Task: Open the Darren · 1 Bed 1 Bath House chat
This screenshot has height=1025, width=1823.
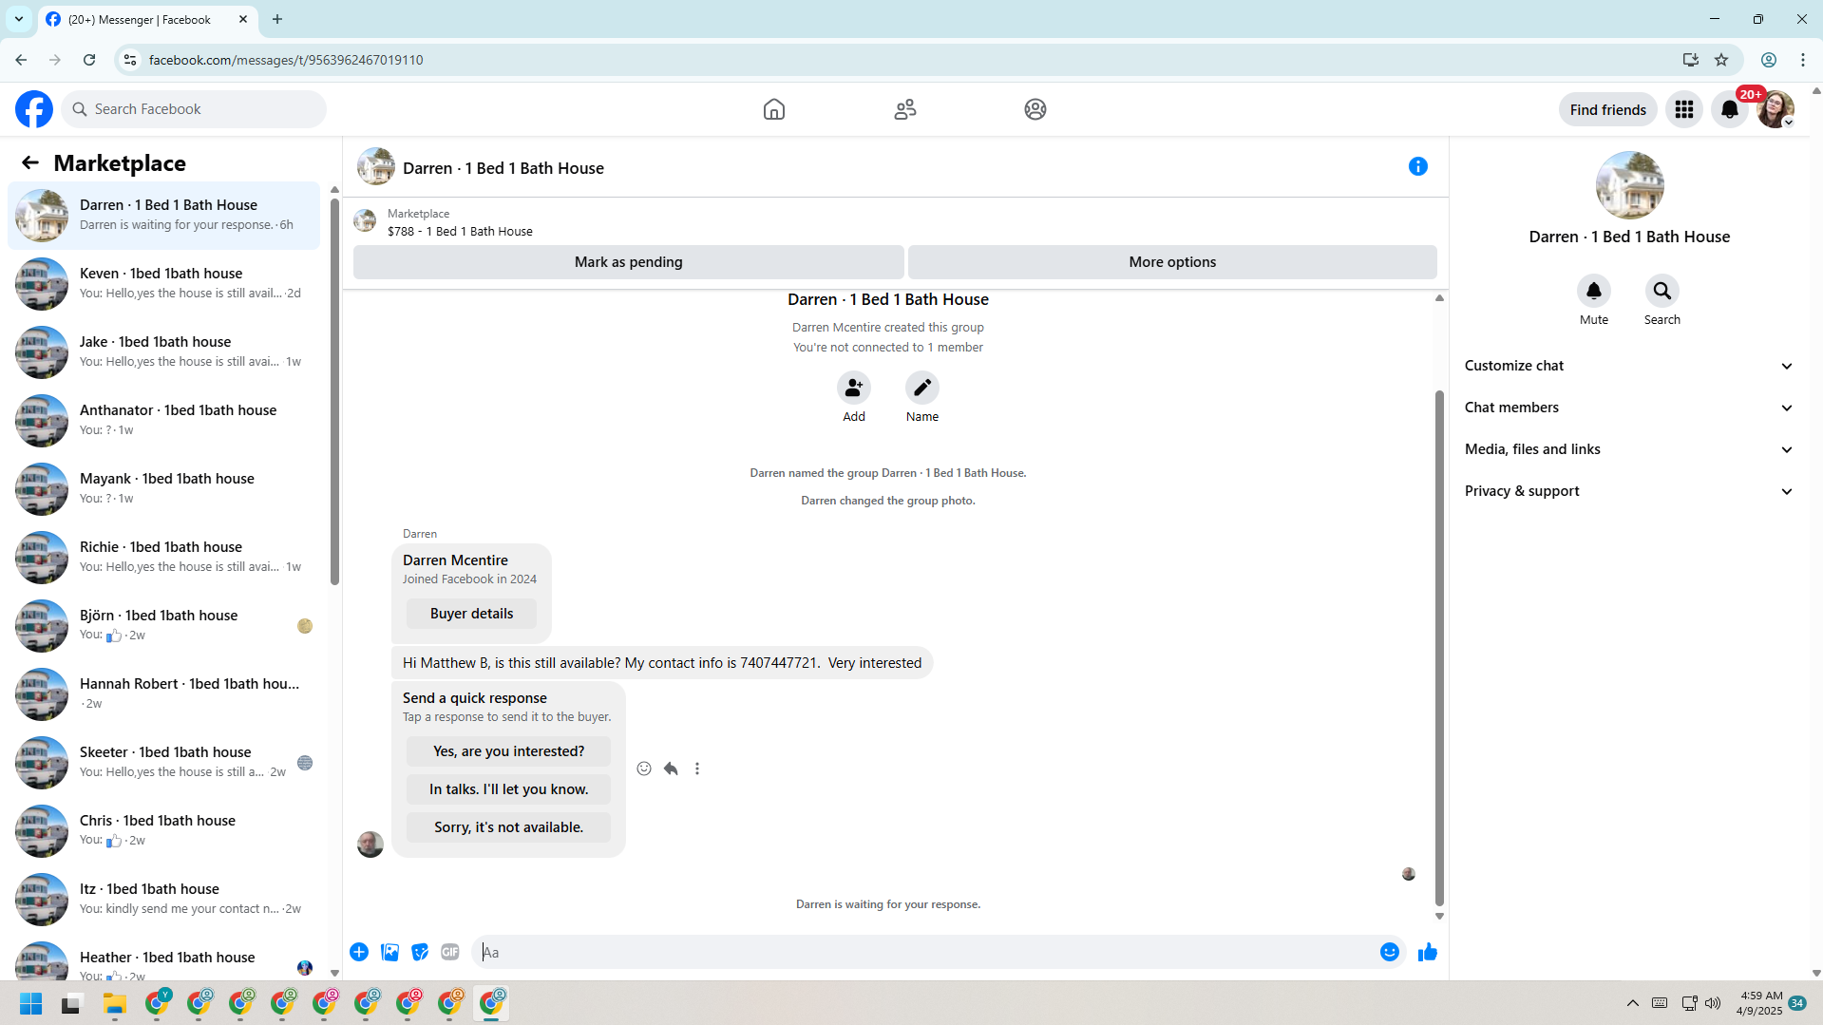Action: point(164,216)
